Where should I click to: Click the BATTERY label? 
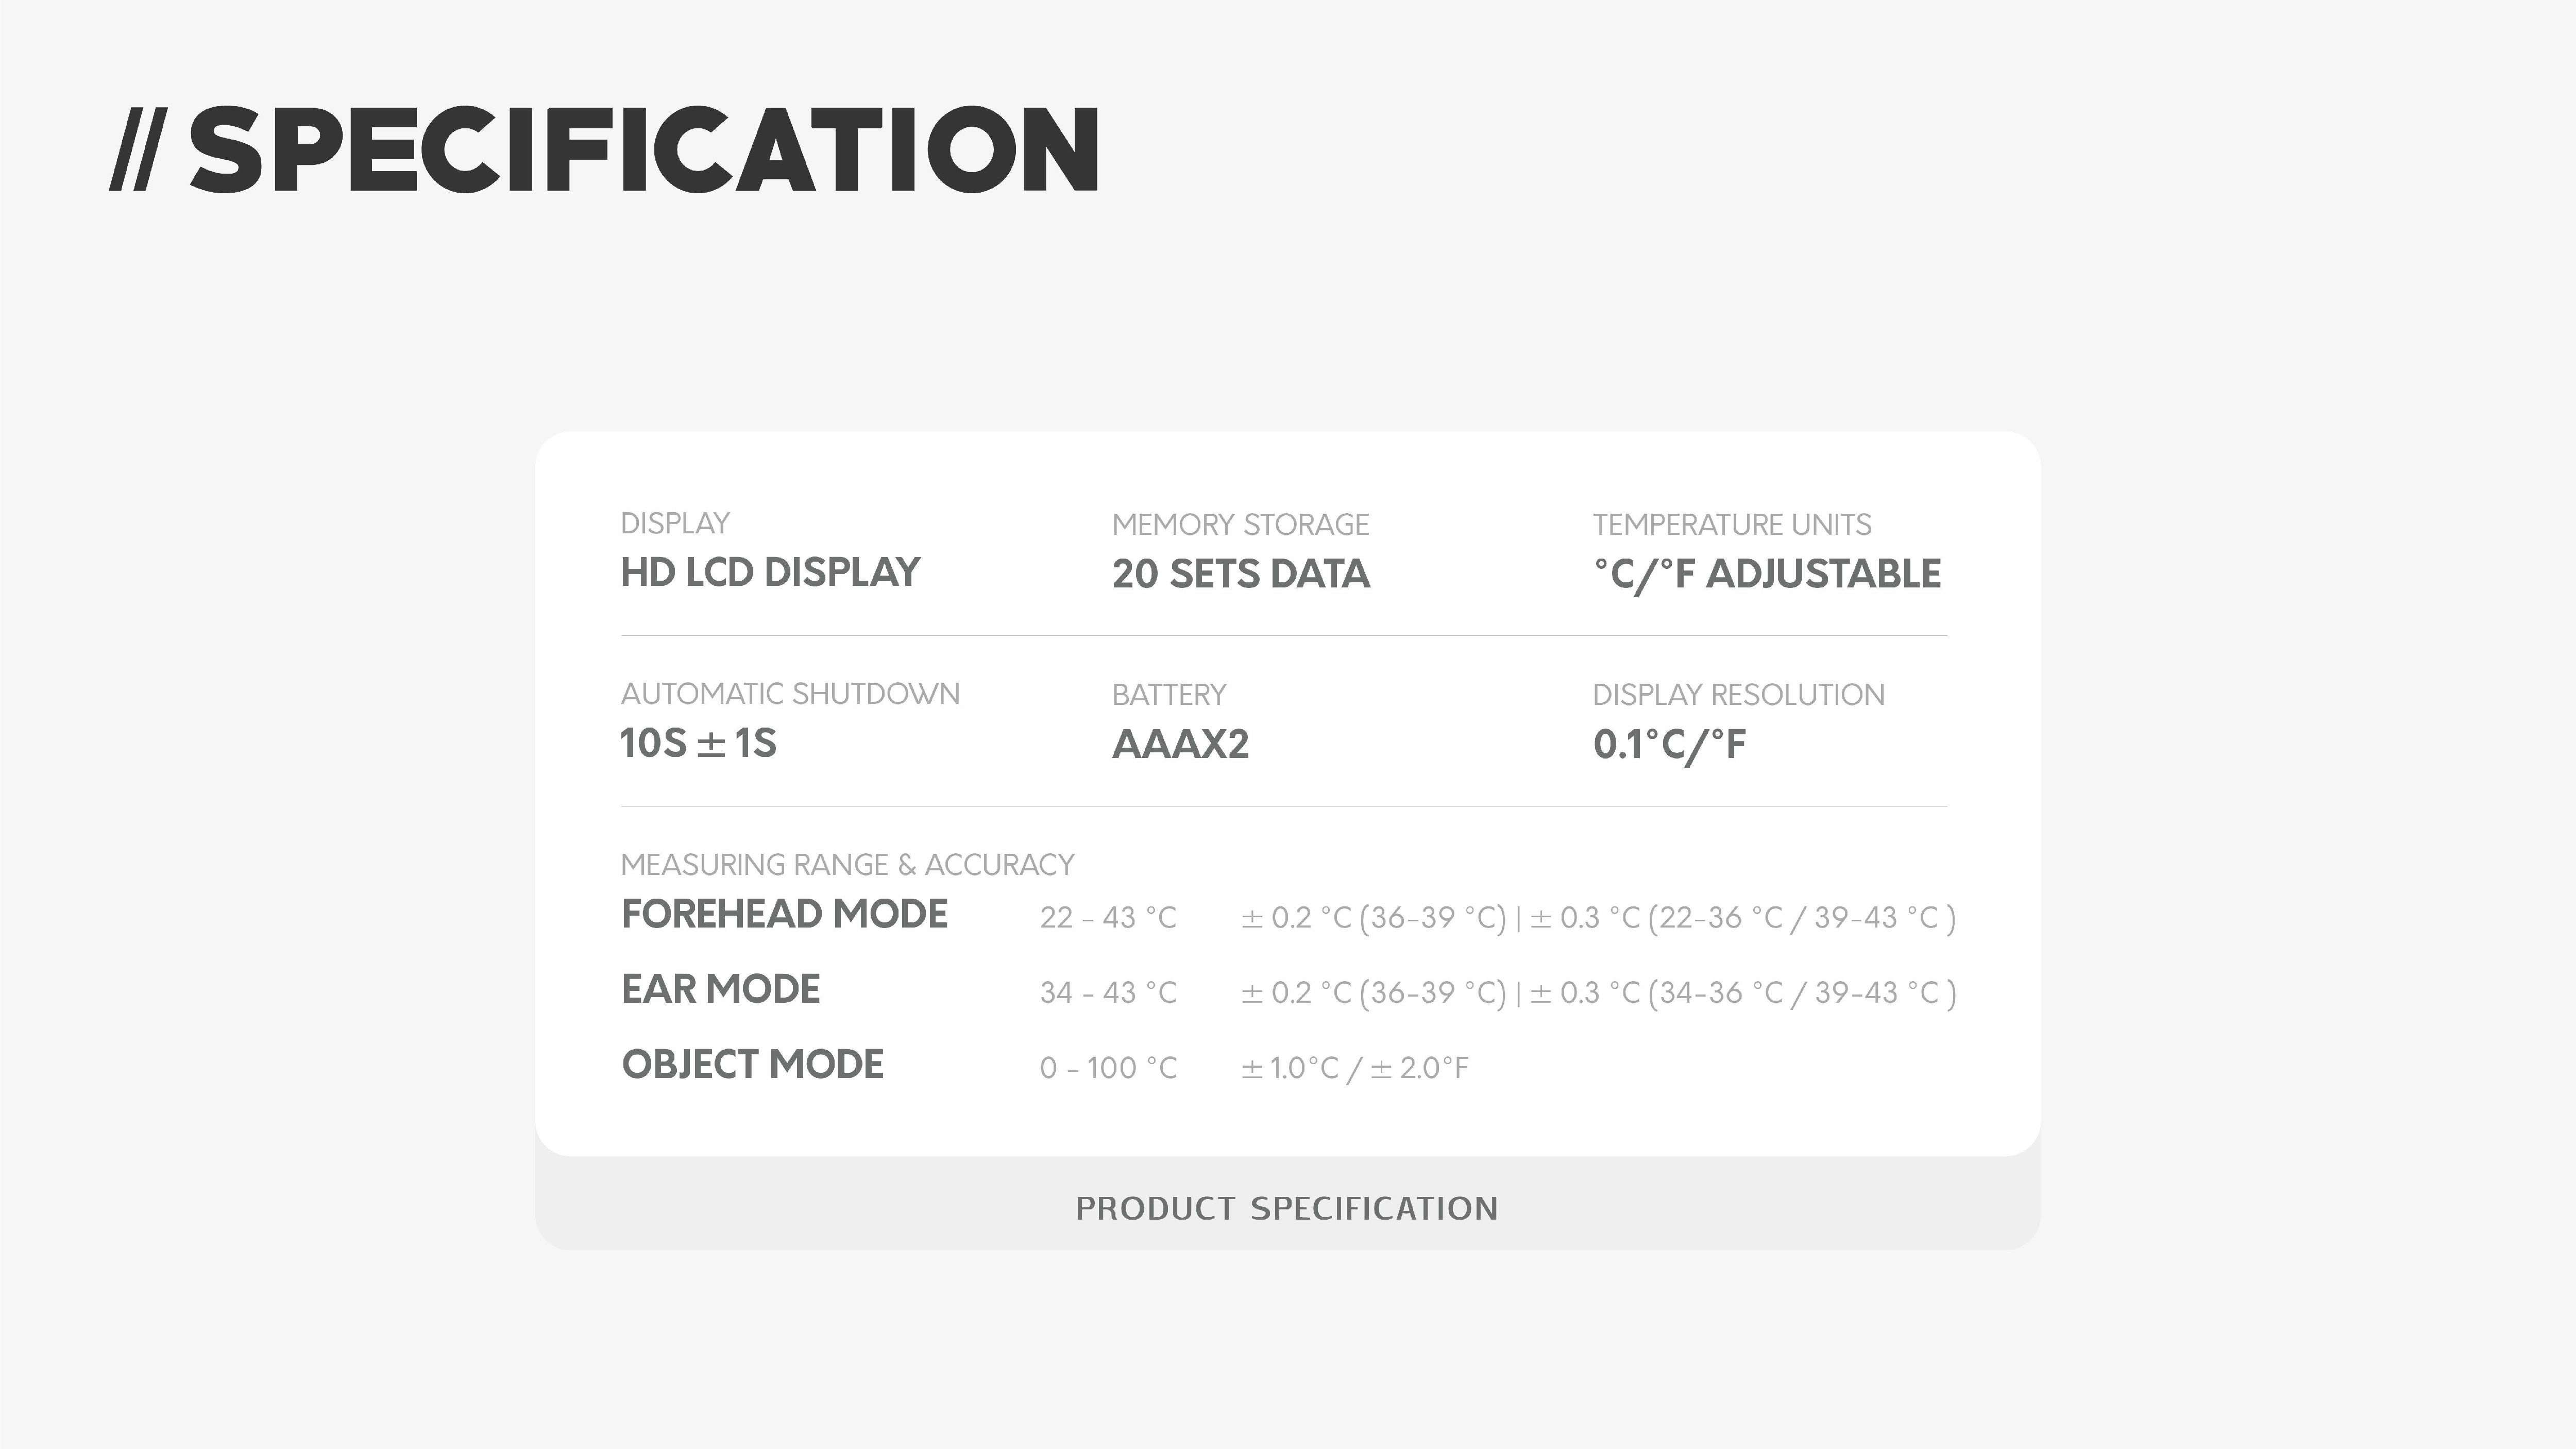1168,694
